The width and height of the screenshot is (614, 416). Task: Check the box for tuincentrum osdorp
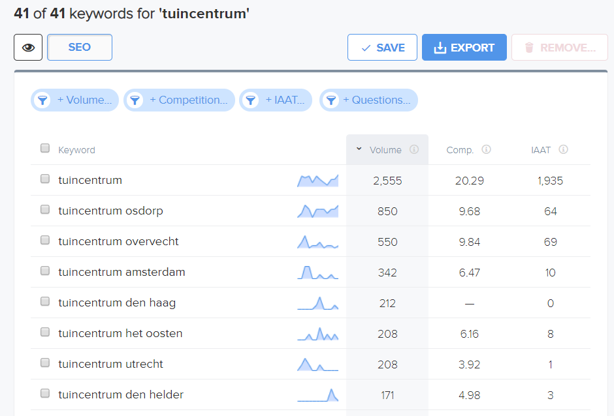[45, 209]
